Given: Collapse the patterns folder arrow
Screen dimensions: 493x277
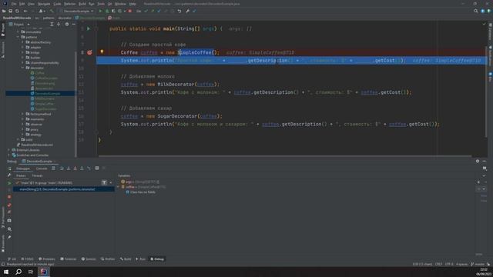Looking at the screenshot, I should (x=18, y=37).
